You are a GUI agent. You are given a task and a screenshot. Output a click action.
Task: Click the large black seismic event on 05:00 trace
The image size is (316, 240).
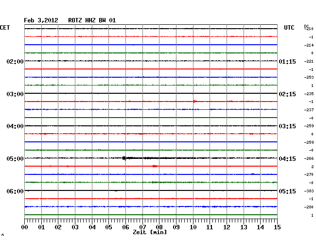tap(124, 158)
